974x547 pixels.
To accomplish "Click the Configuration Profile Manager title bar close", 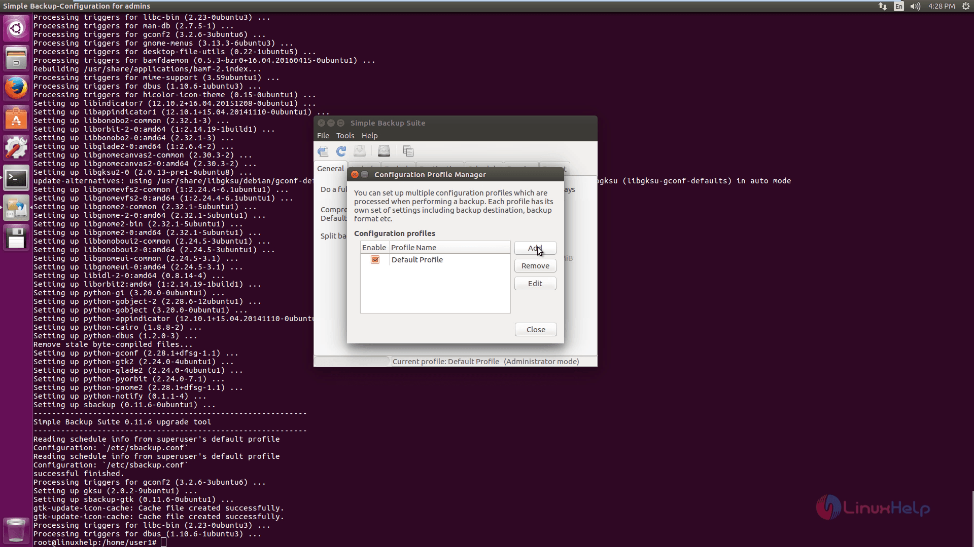I will click(355, 175).
